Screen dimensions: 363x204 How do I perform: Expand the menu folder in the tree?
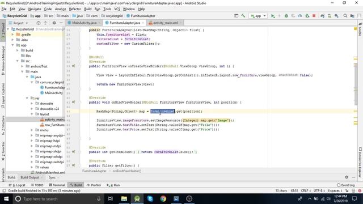32,130
